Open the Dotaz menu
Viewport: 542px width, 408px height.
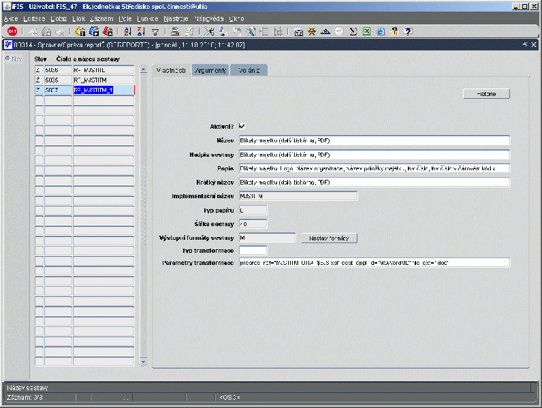click(x=59, y=18)
